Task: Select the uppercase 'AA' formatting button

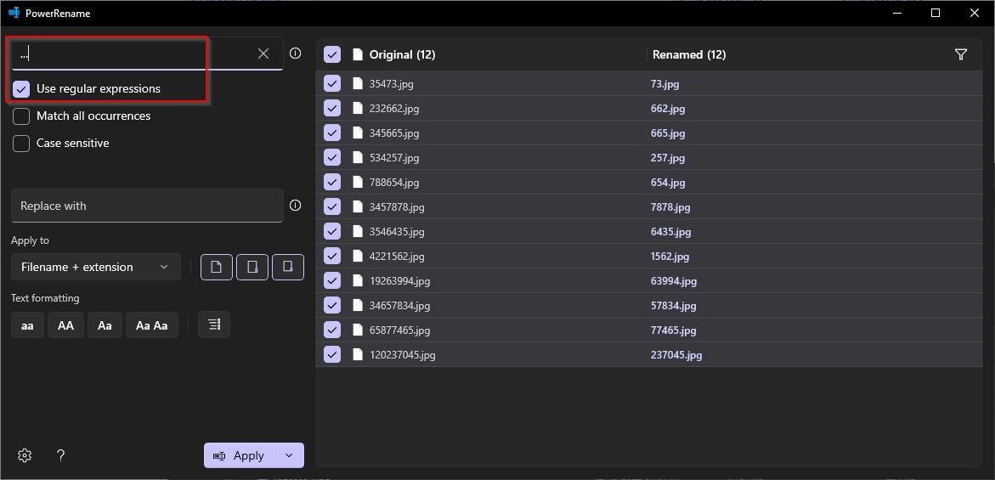Action: point(65,325)
